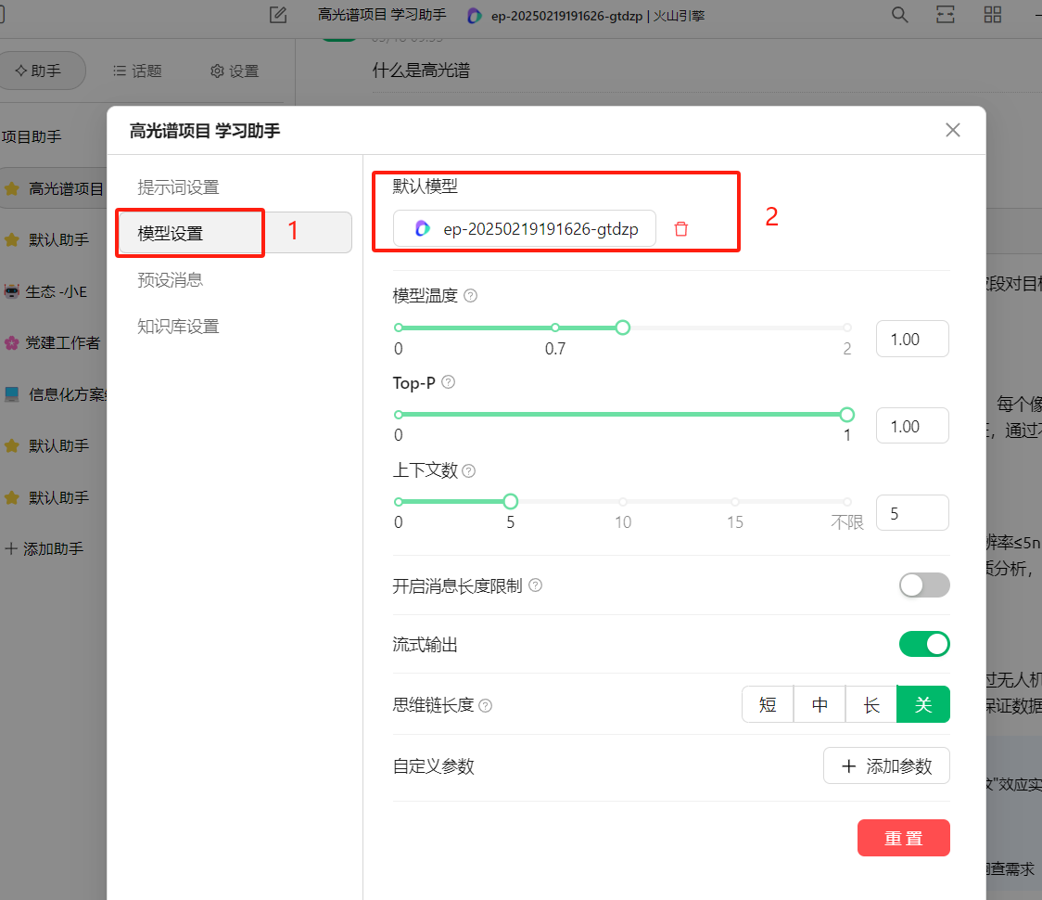
Task: Set 思维链长度 to 长
Action: [871, 704]
